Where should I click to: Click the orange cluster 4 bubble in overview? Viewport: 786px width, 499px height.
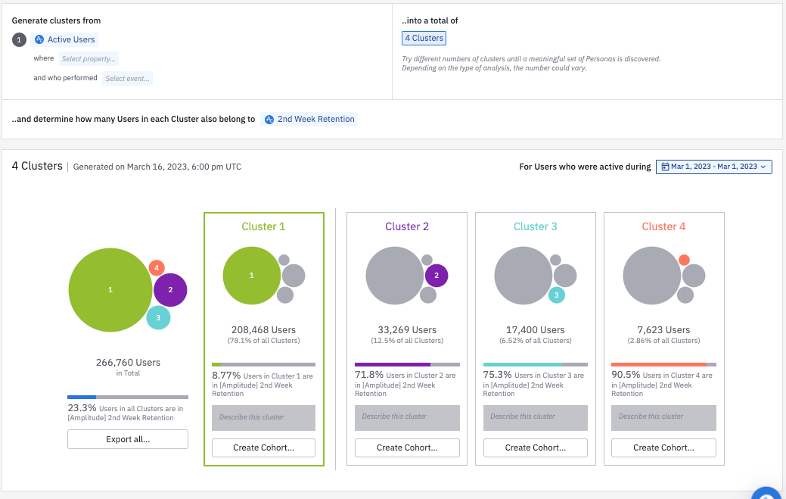point(157,267)
